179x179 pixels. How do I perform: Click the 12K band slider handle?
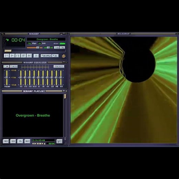tap(52, 77)
